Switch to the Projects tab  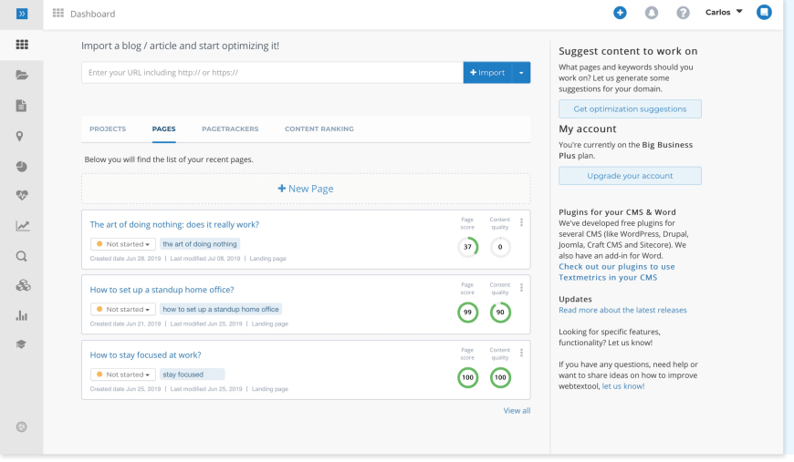(x=108, y=129)
